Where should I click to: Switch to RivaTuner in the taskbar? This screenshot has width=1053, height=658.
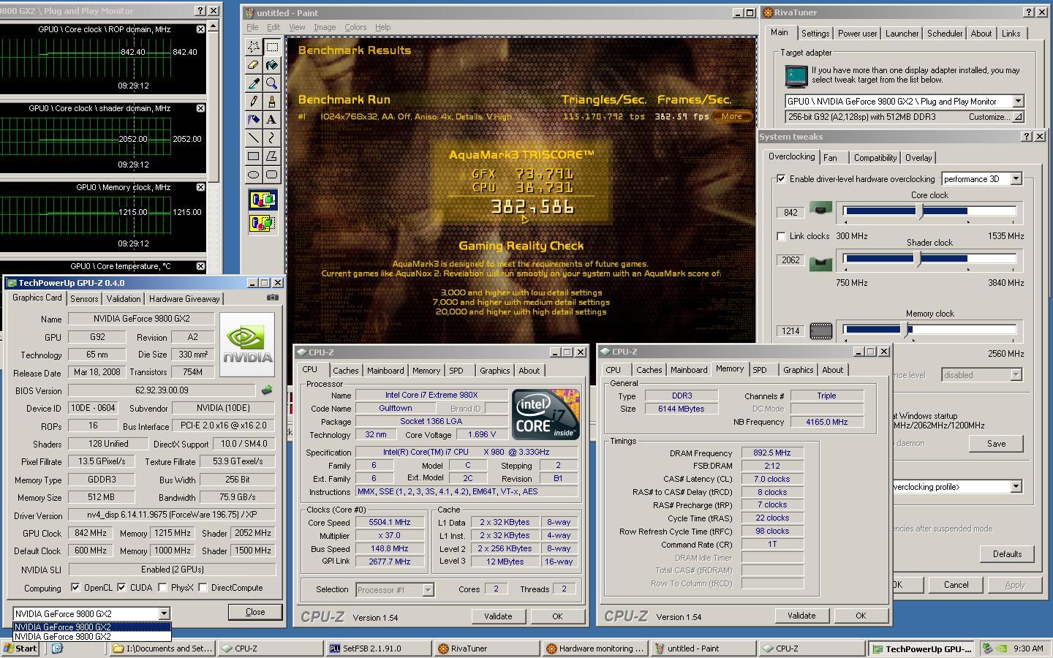pyautogui.click(x=486, y=648)
